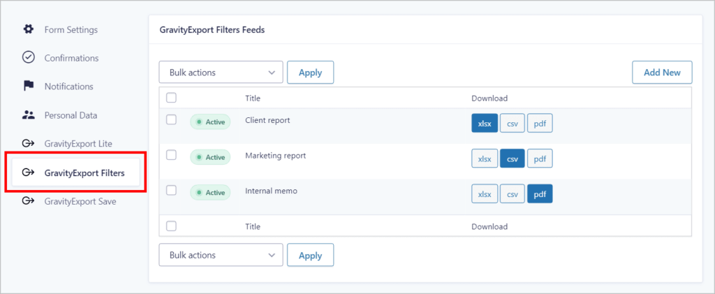Click the Download column header at top
The width and height of the screenshot is (715, 294).
489,98
